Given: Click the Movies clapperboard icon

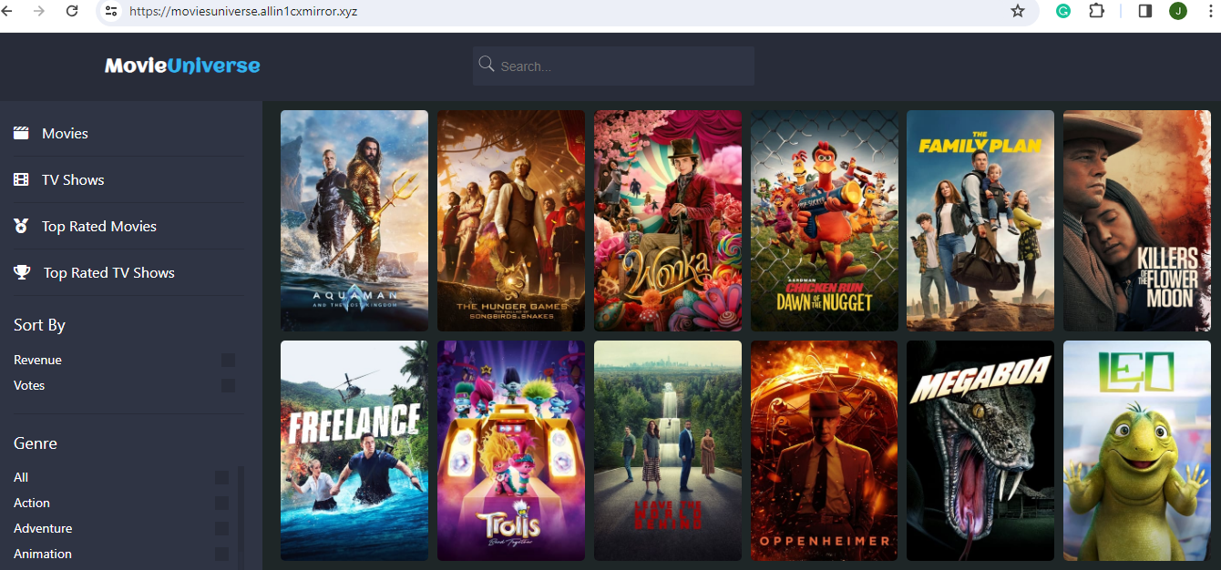Looking at the screenshot, I should coord(21,134).
